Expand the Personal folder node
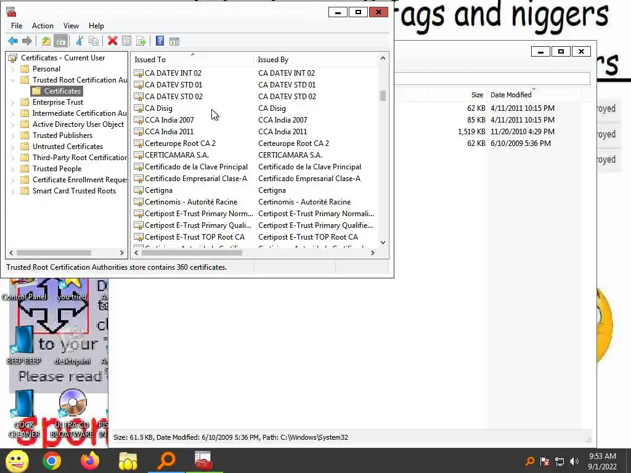The image size is (631, 473). coord(12,69)
